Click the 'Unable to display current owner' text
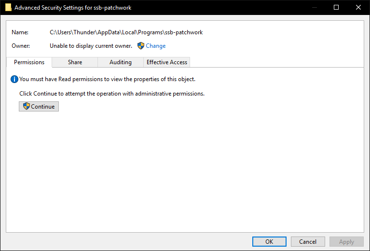 (91, 46)
